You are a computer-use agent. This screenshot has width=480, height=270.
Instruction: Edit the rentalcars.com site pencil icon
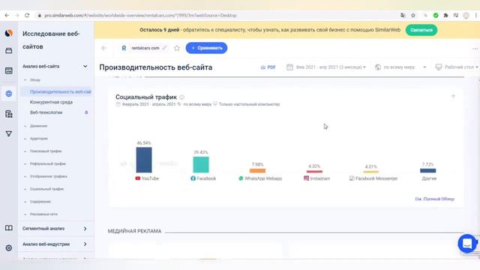click(x=164, y=48)
